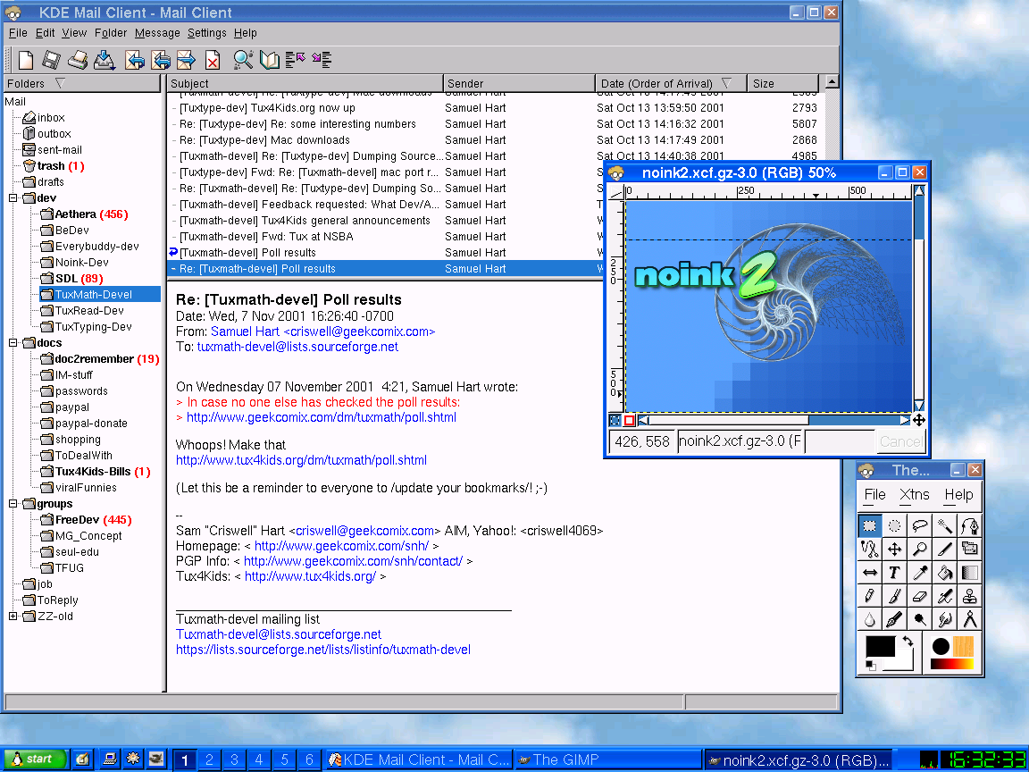
Task: Open the Settings menu in mail client
Action: click(x=206, y=33)
